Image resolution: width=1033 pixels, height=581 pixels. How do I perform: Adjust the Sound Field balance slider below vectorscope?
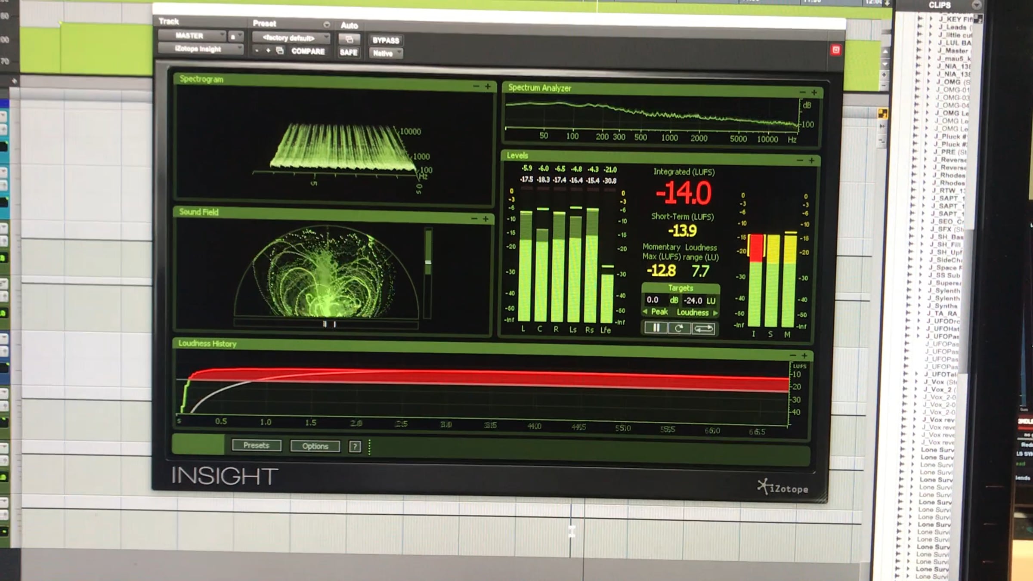(326, 324)
